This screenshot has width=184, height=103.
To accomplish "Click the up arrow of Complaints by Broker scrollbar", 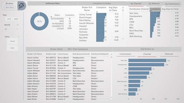I will click(123, 8).
